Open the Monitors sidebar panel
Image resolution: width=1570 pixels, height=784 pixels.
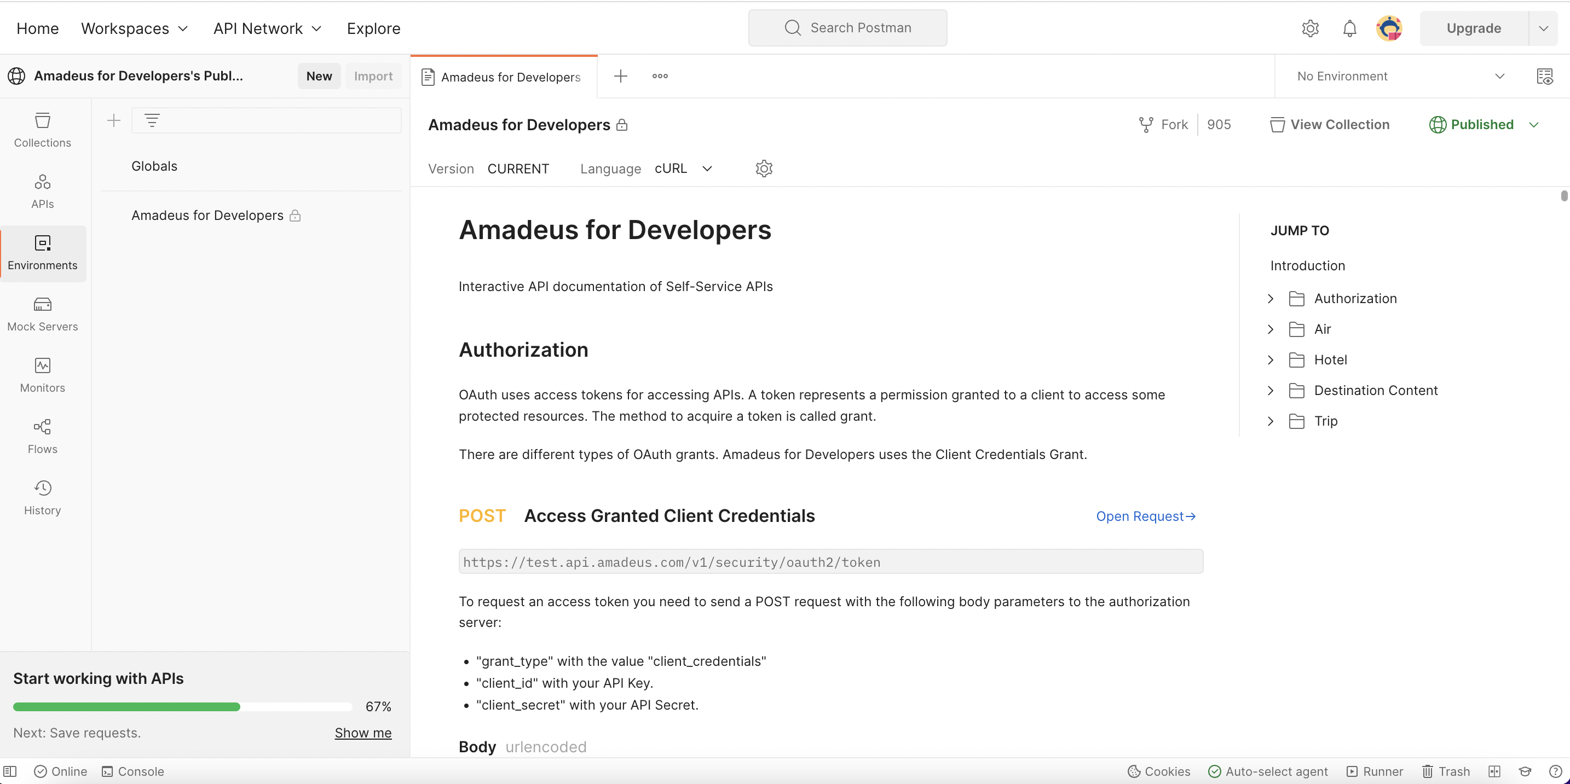tap(43, 375)
